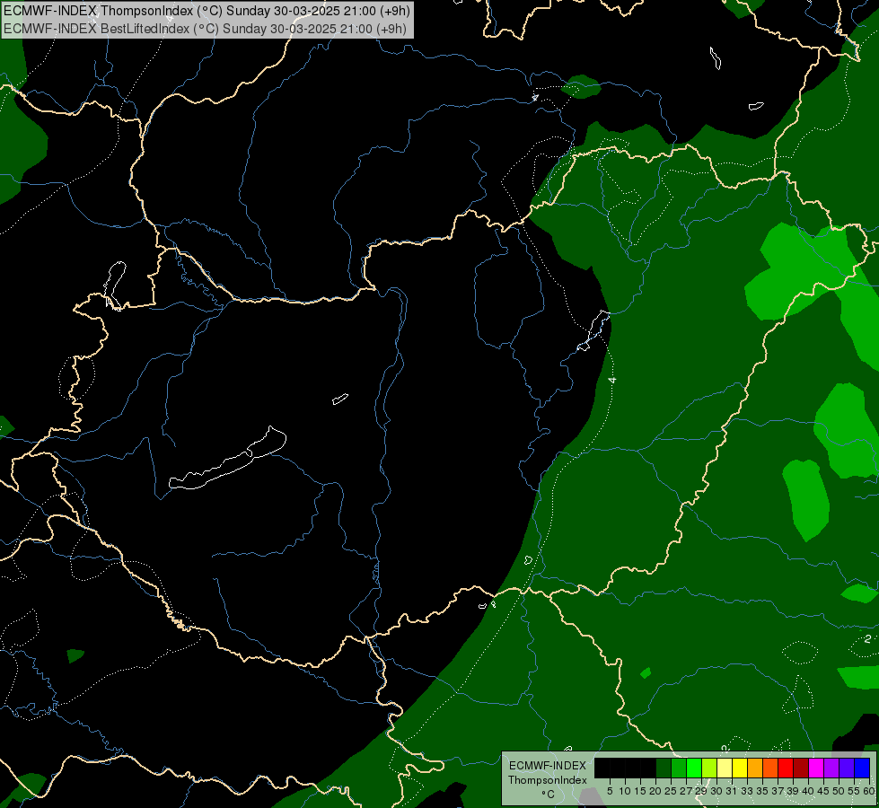
Task: Click the '°C' unit label in legend
Action: point(549,794)
